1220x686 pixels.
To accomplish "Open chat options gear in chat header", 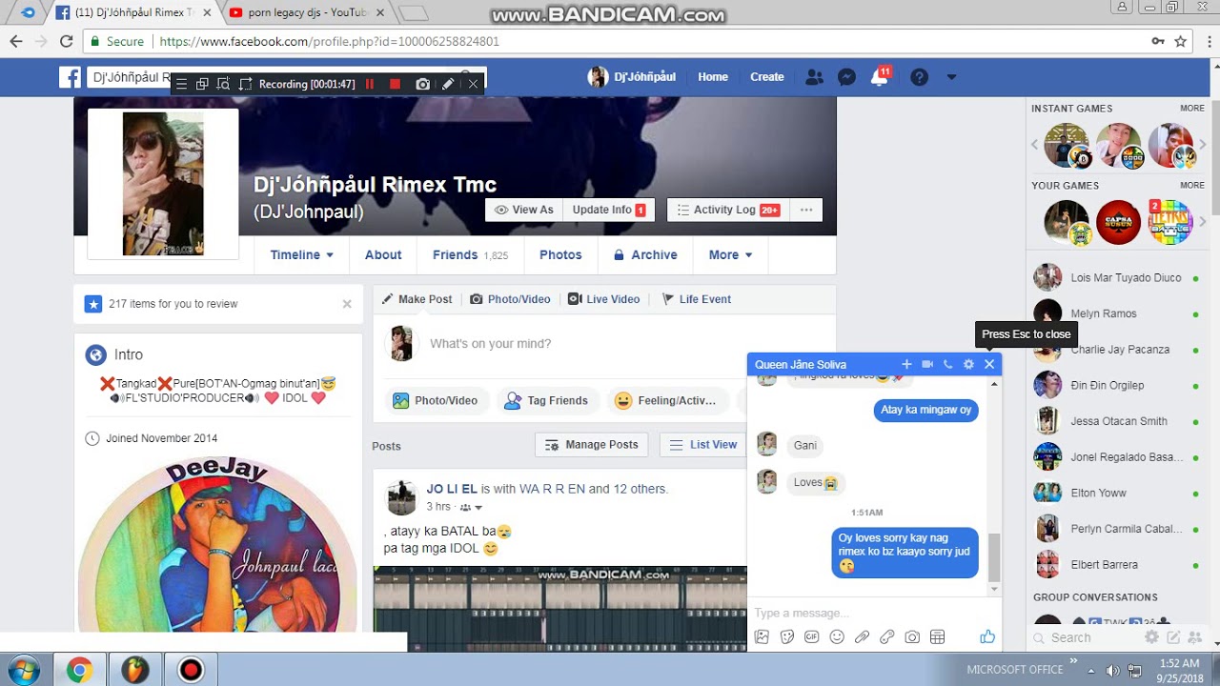I will pos(968,364).
